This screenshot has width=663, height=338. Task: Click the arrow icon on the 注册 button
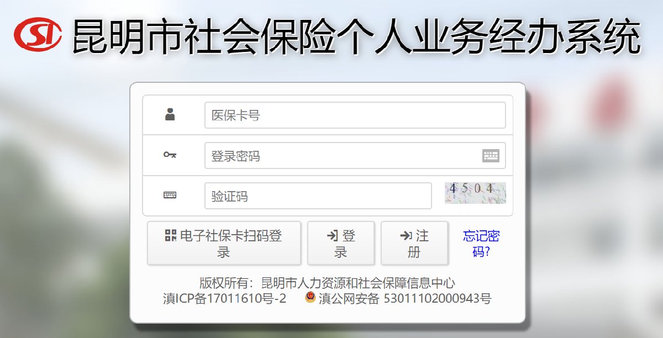tap(406, 236)
